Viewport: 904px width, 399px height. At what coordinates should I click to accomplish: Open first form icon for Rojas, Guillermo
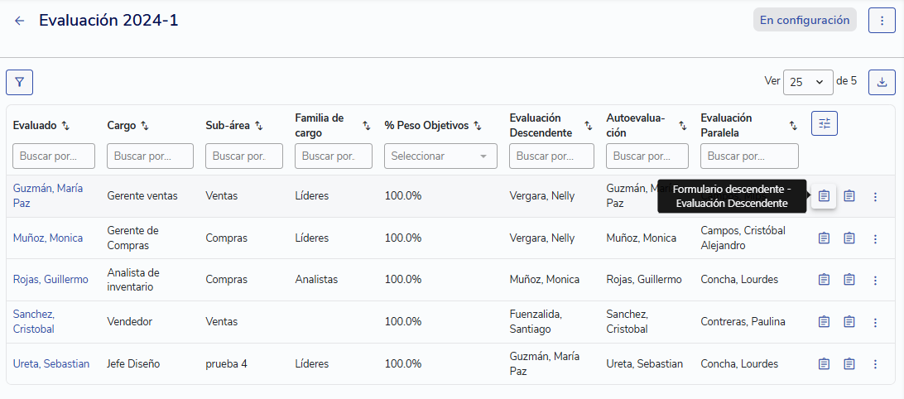click(x=824, y=280)
